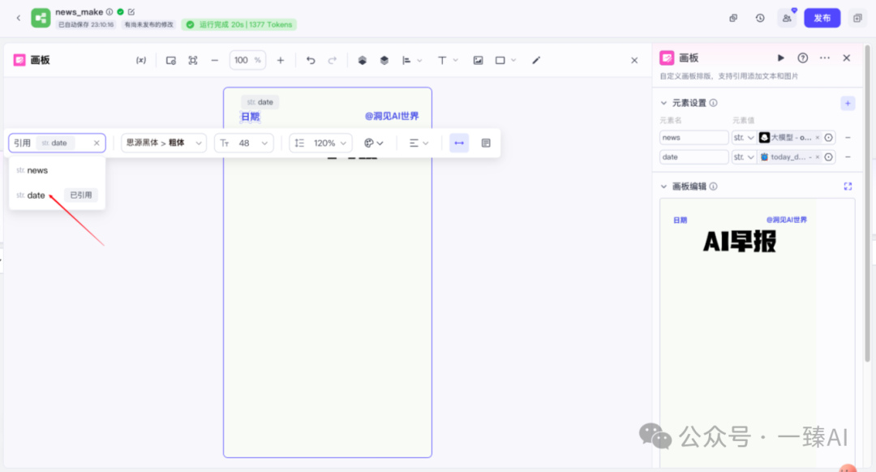Open the font size 48 dropdown
876x472 pixels.
[244, 143]
